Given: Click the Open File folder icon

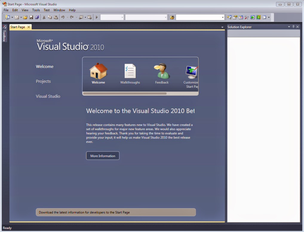Looking at the screenshot, I should coord(25,17).
